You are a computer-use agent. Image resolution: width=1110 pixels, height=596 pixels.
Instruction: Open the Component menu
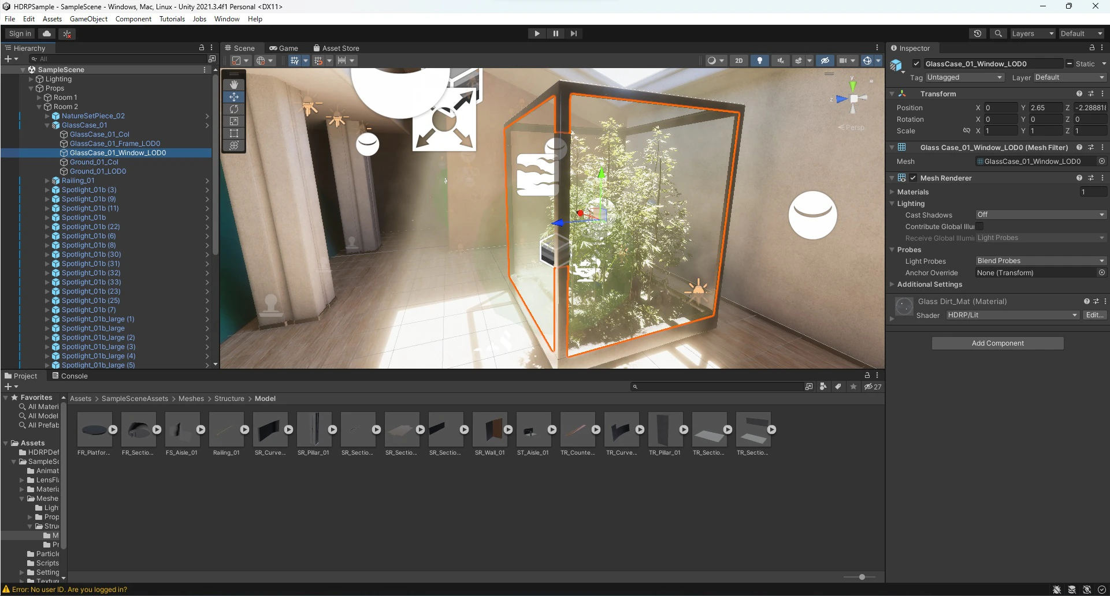click(133, 19)
